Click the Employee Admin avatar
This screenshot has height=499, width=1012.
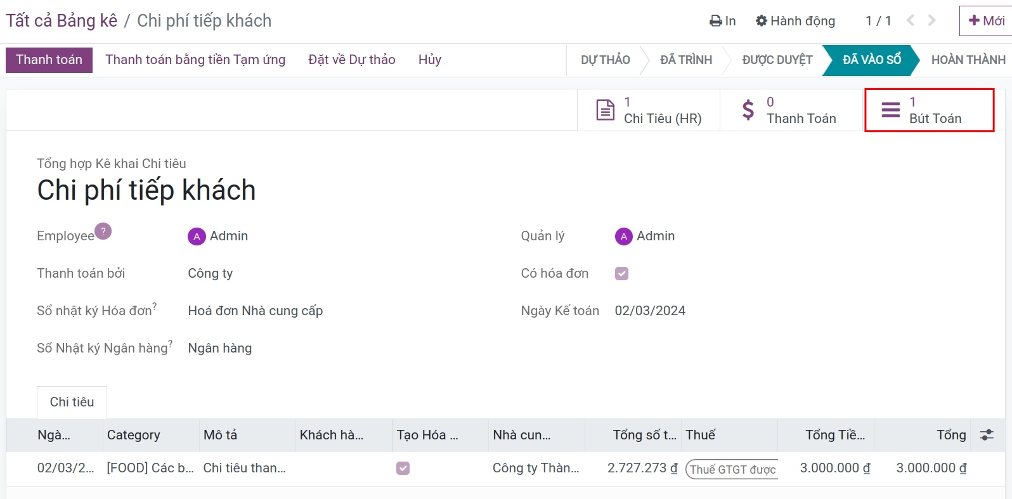coord(197,237)
